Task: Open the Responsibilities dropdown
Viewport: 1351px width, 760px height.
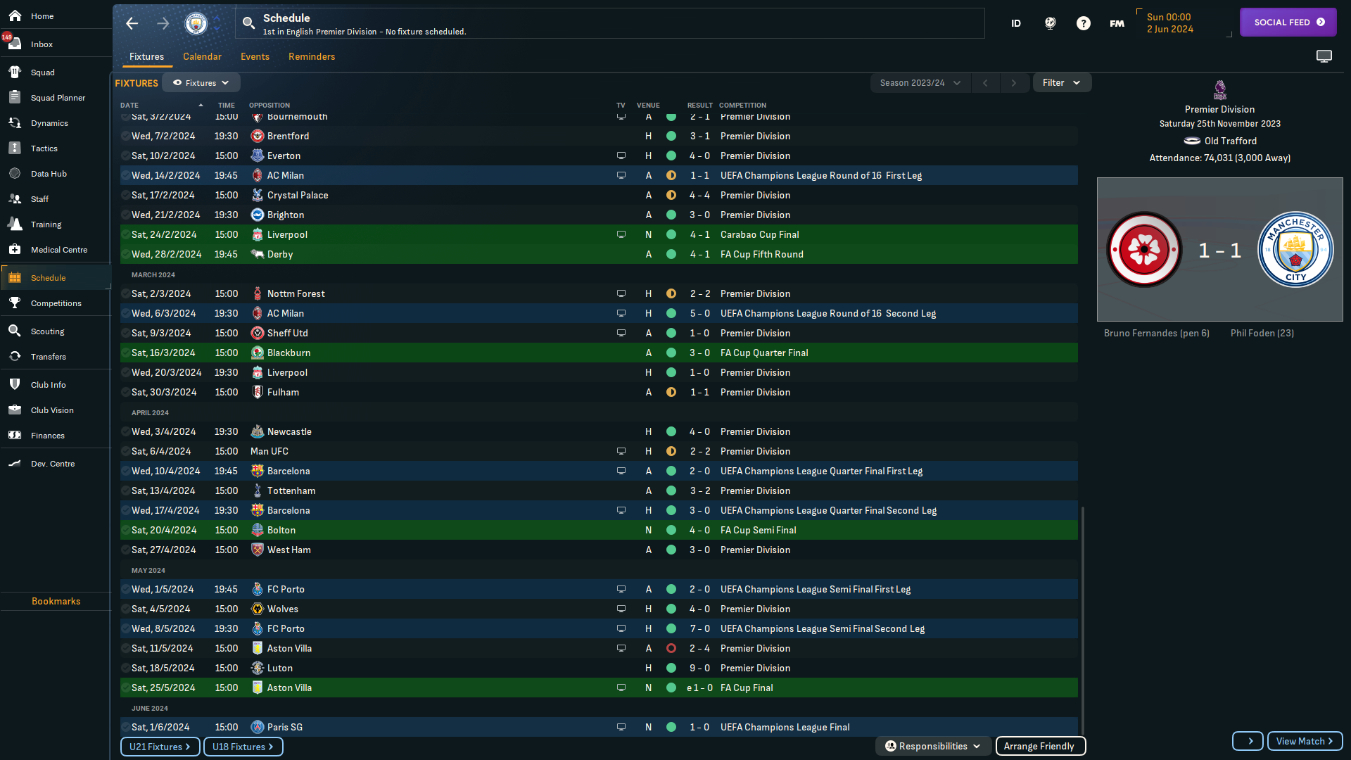Action: [x=933, y=746]
